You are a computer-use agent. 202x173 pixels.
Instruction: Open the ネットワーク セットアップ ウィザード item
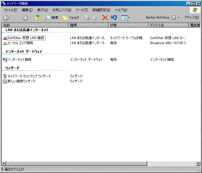click(x=29, y=76)
